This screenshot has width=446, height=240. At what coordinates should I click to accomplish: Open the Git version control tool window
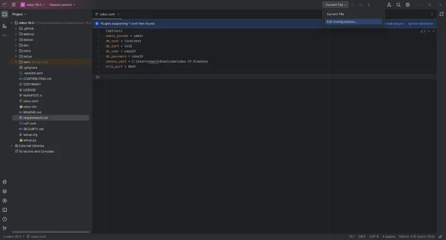click(5, 228)
